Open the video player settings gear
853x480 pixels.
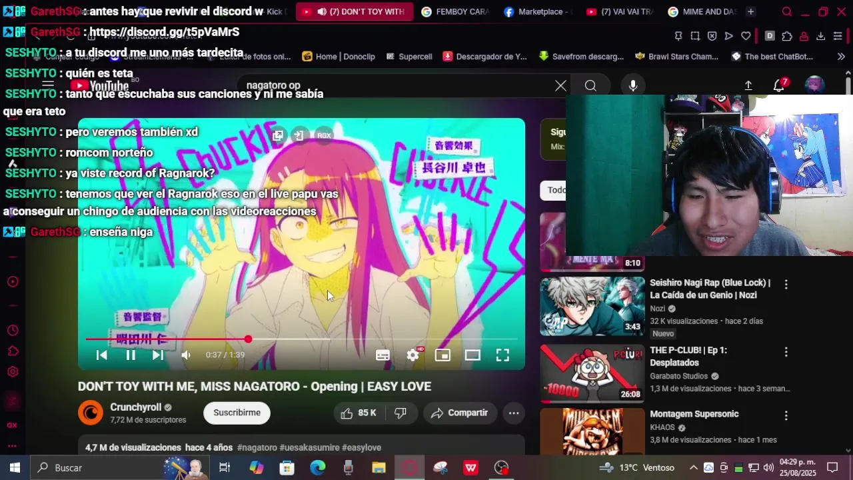413,355
